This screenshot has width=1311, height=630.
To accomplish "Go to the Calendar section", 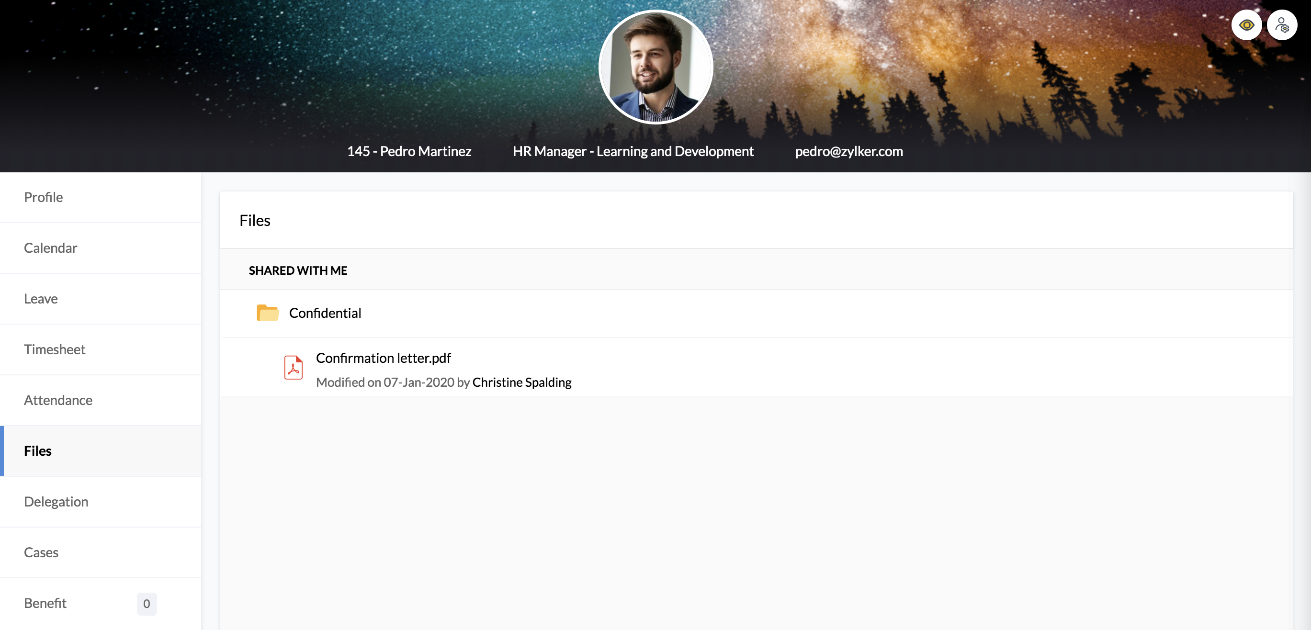I will [50, 248].
